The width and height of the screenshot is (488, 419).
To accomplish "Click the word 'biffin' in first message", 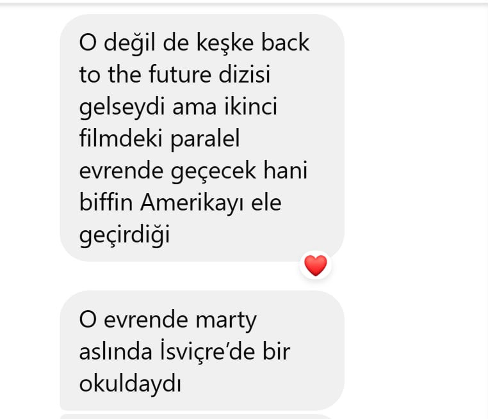I will (x=106, y=202).
